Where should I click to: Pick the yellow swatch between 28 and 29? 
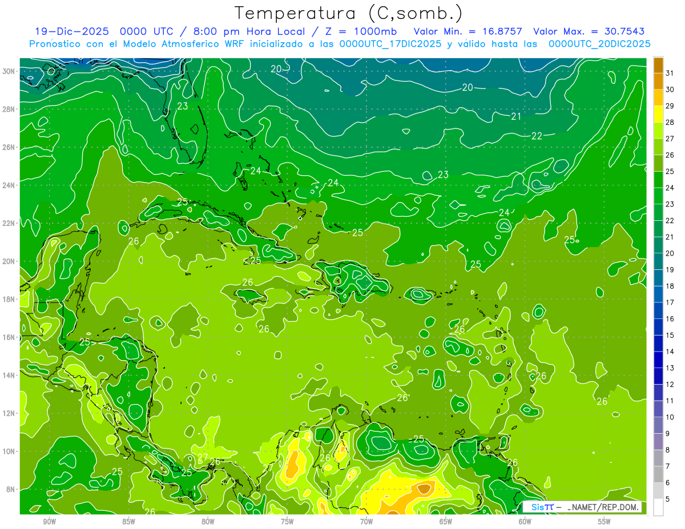tap(658, 114)
